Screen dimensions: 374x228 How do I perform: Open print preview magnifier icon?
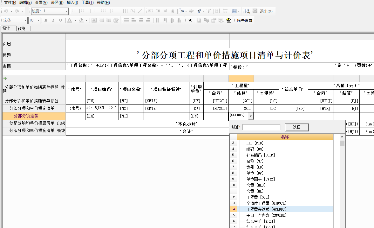tap(248, 11)
